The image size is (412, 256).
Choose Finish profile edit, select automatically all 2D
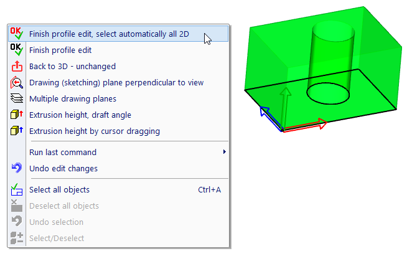tap(109, 34)
